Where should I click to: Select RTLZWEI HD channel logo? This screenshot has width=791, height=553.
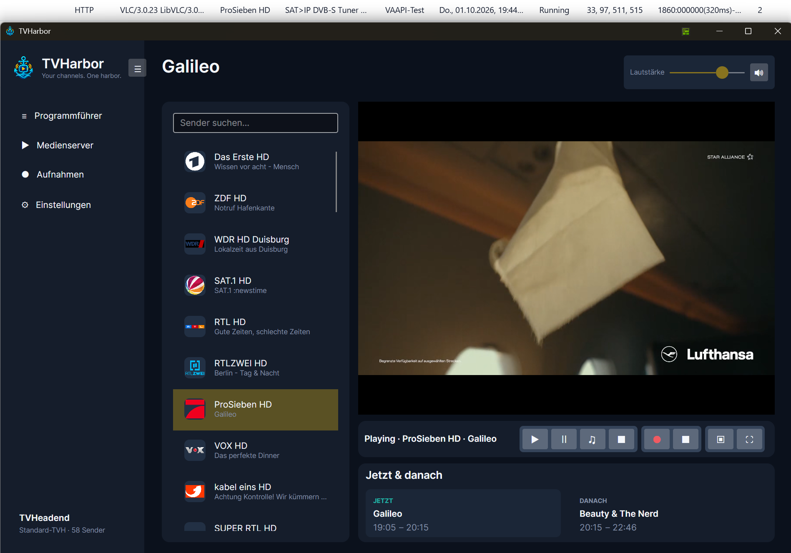coord(195,368)
